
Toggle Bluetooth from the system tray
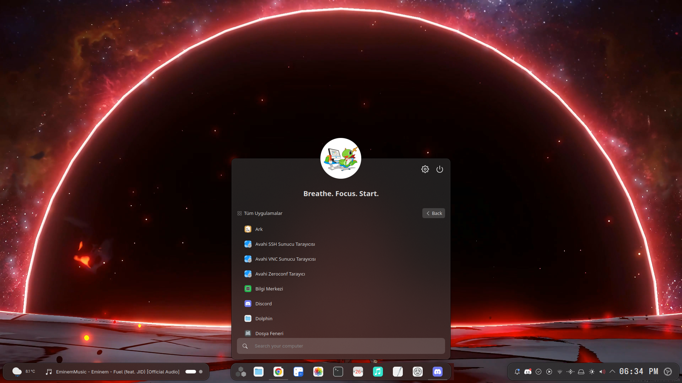[x=570, y=372]
